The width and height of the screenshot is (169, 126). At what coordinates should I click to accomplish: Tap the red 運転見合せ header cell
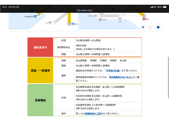(x=40, y=47)
